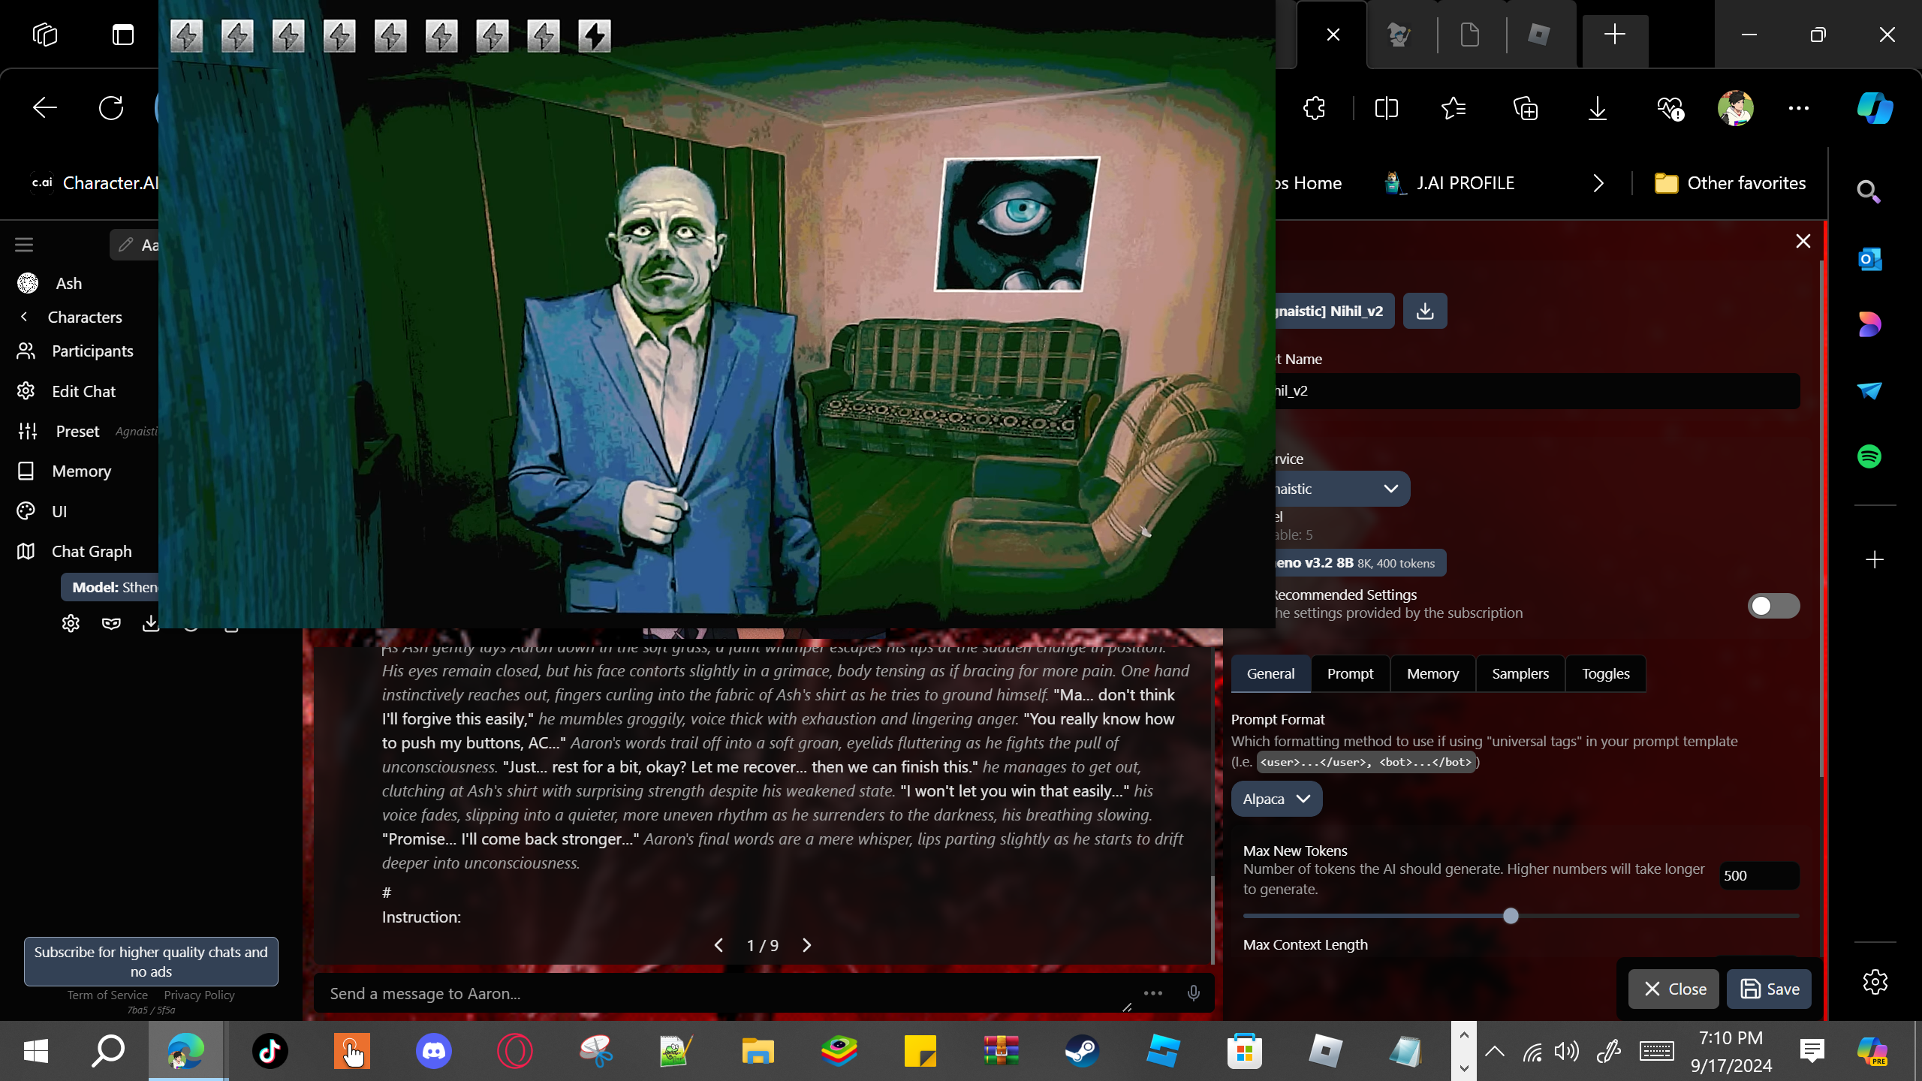Toggle the Recommended Settings switch
1922x1081 pixels.
click(x=1773, y=605)
